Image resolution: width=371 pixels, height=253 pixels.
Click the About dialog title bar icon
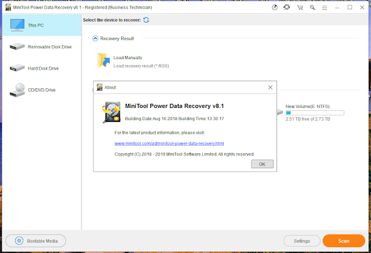(99, 87)
